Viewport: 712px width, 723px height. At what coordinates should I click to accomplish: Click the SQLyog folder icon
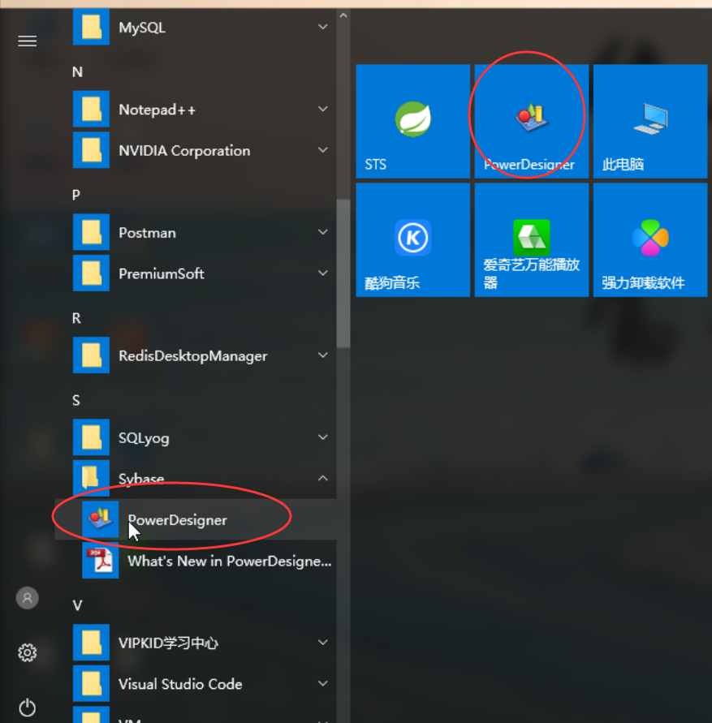pos(91,437)
